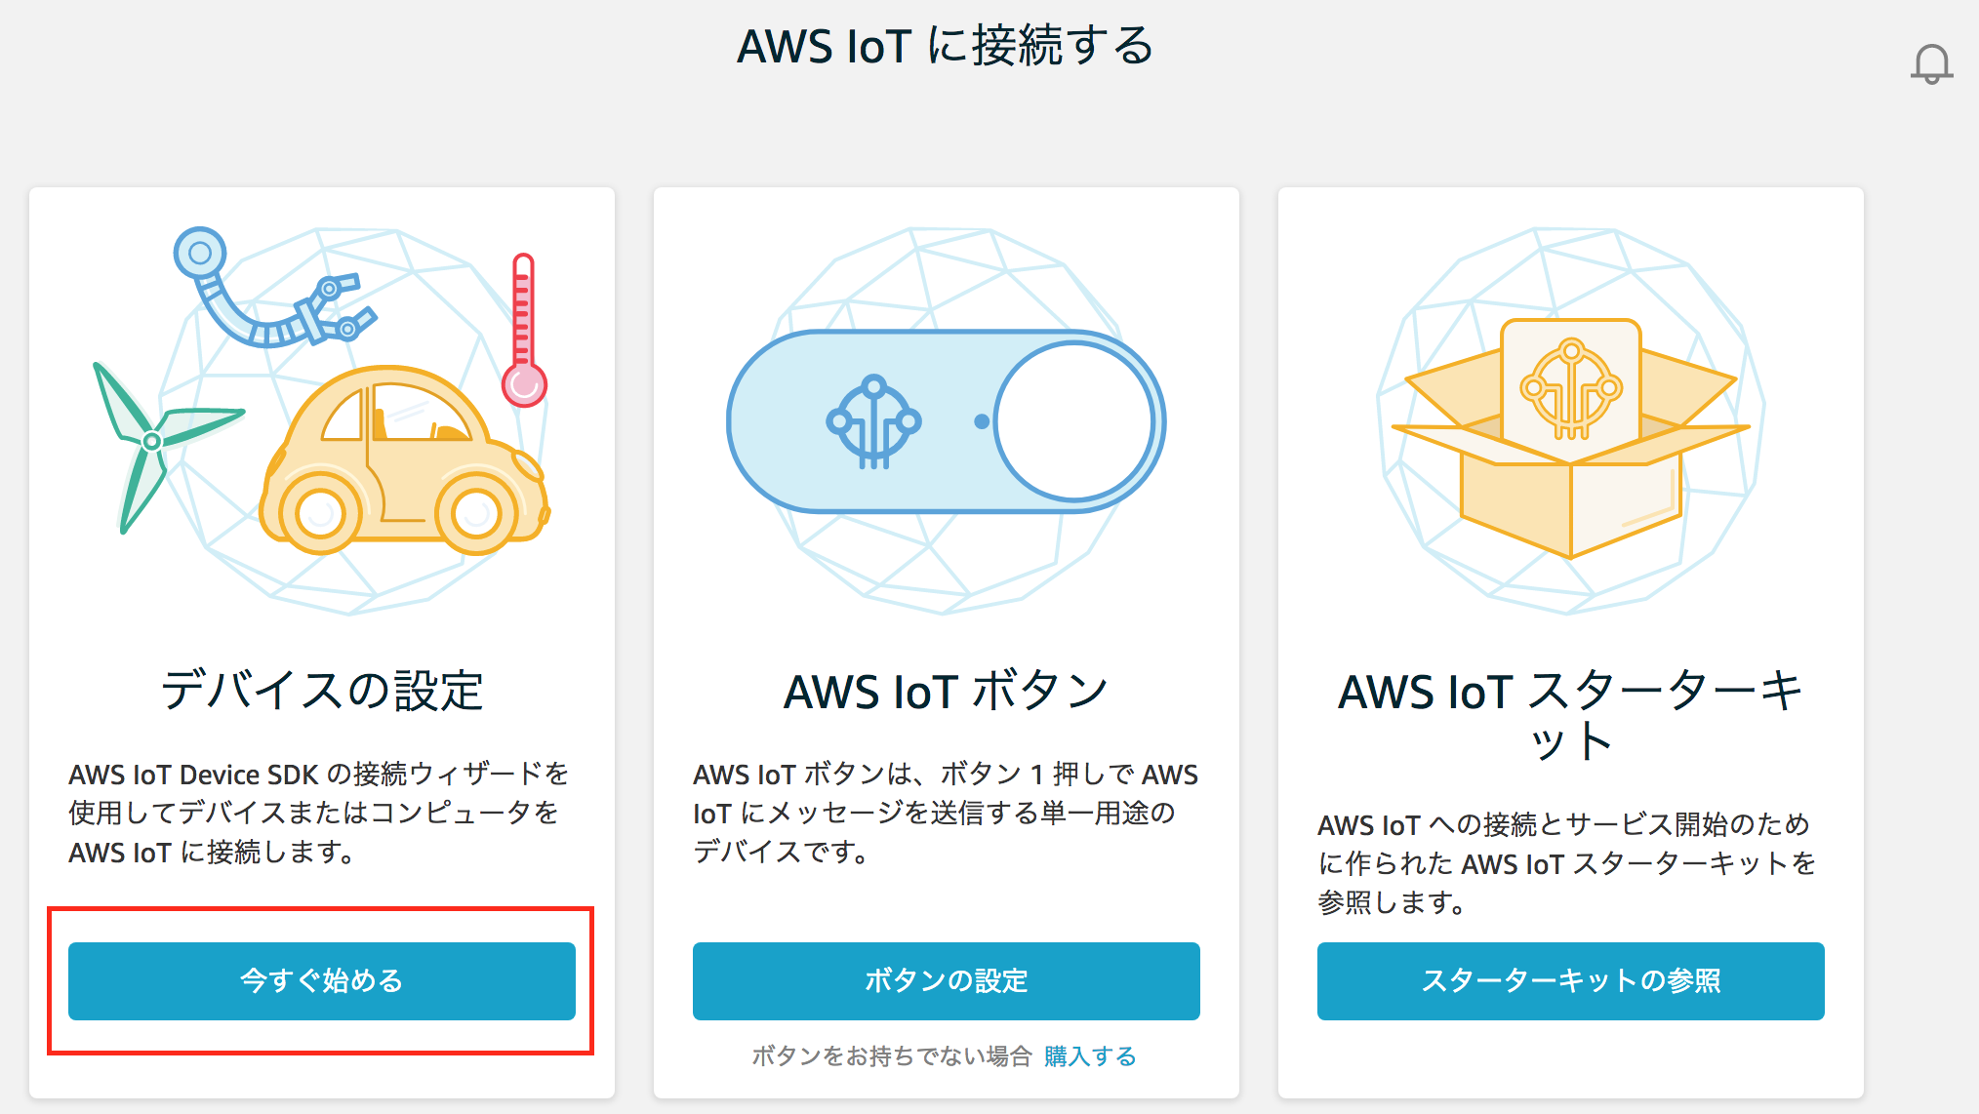Click the デバイスの設定 card heading
This screenshot has height=1114, width=1979.
point(322,691)
